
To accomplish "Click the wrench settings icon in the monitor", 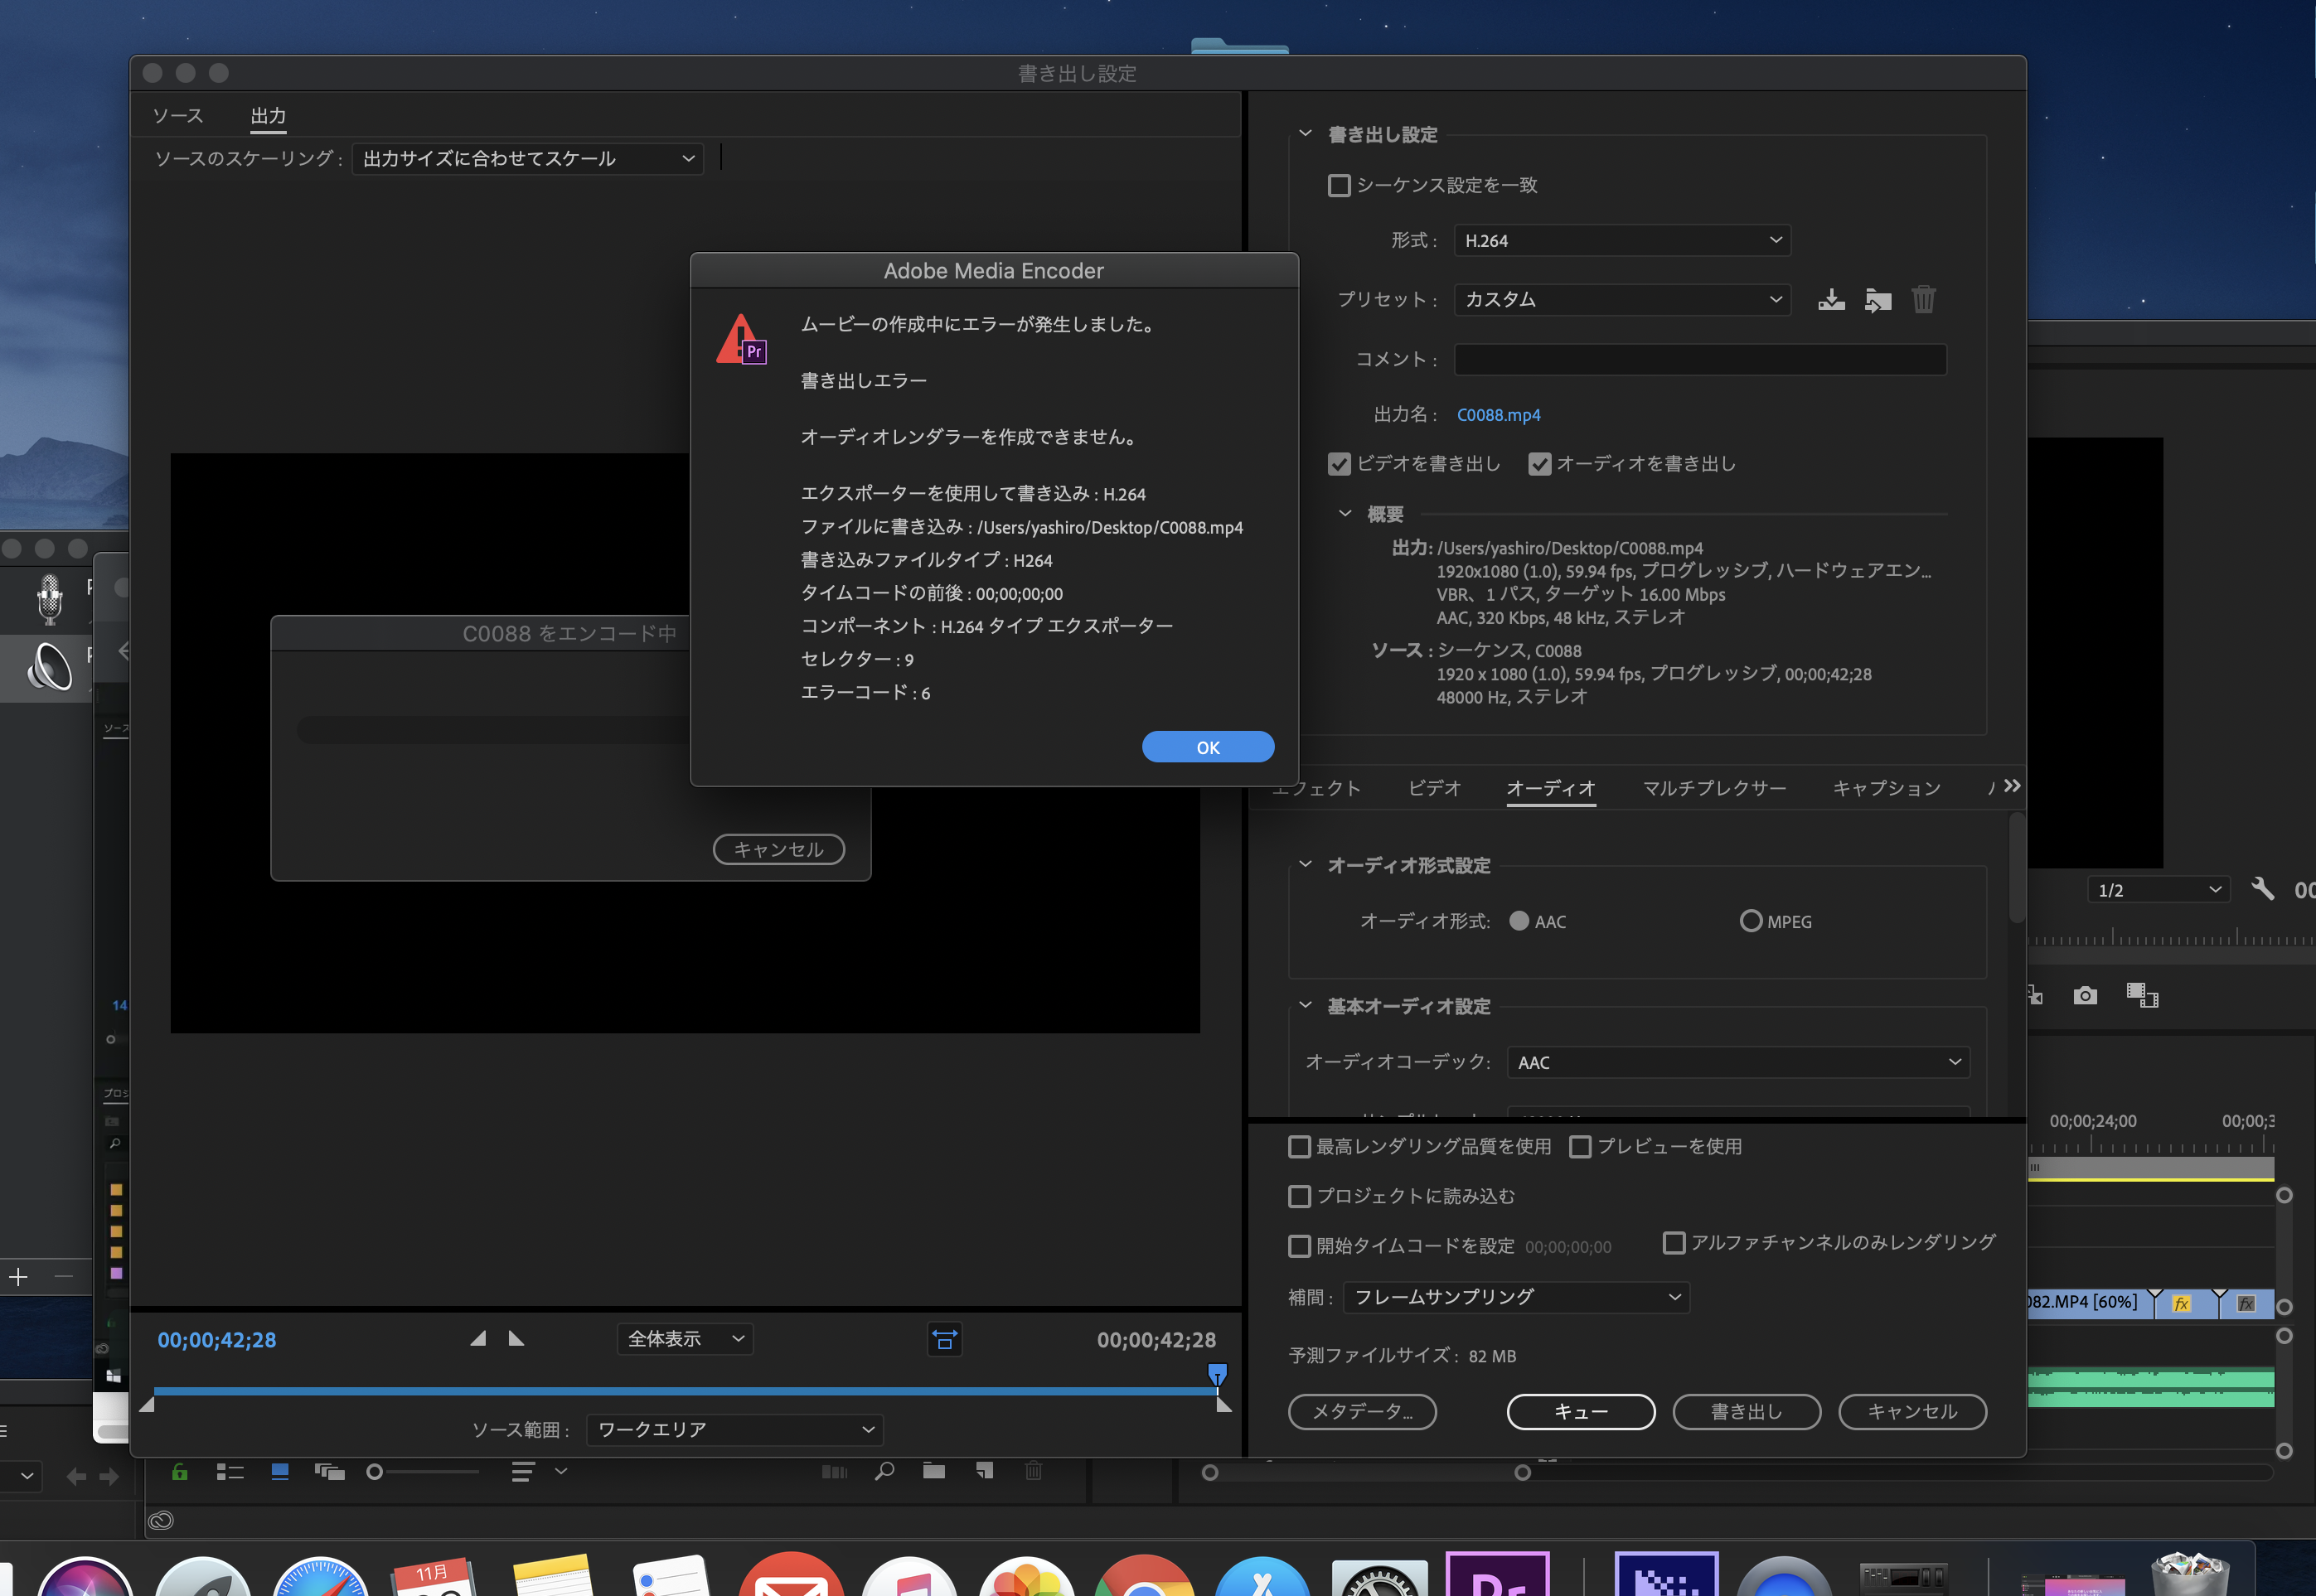I will click(x=2261, y=888).
